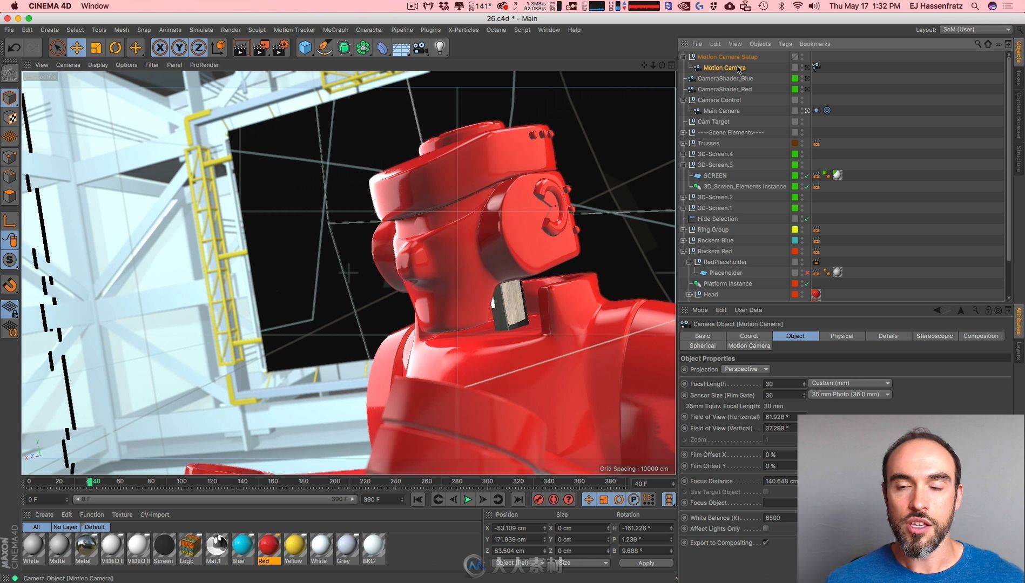The width and height of the screenshot is (1025, 583).
Task: Toggle enable checkmark on Hide Selection
Action: pyautogui.click(x=807, y=219)
